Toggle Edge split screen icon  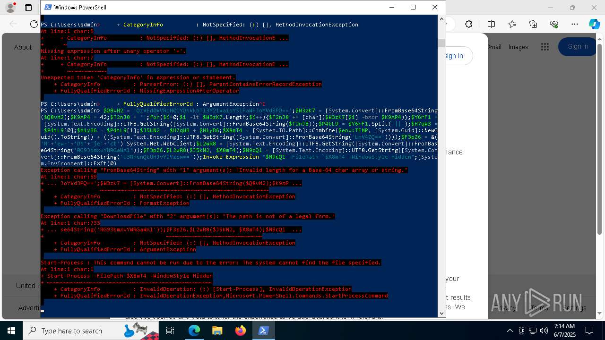click(x=491, y=24)
